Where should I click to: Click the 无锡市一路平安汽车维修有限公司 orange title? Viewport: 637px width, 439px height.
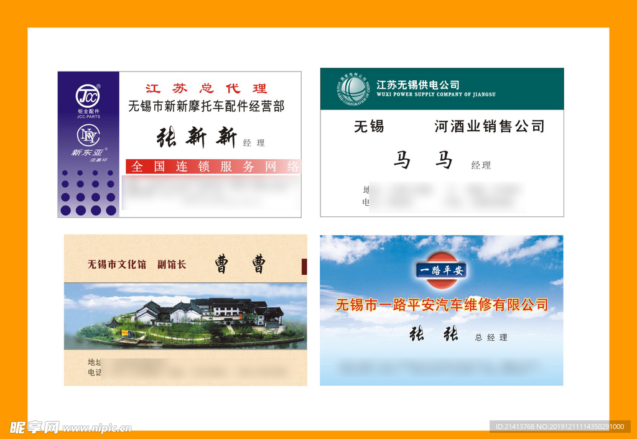[x=442, y=305]
